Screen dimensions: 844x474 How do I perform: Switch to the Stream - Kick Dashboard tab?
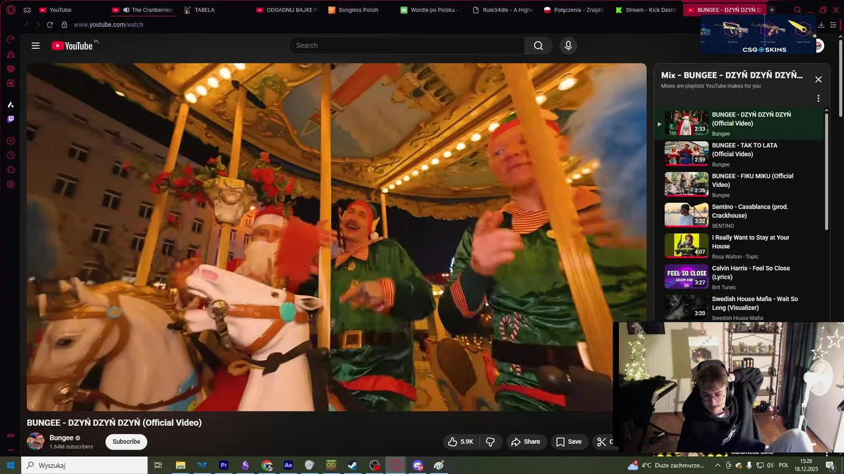coord(646,10)
